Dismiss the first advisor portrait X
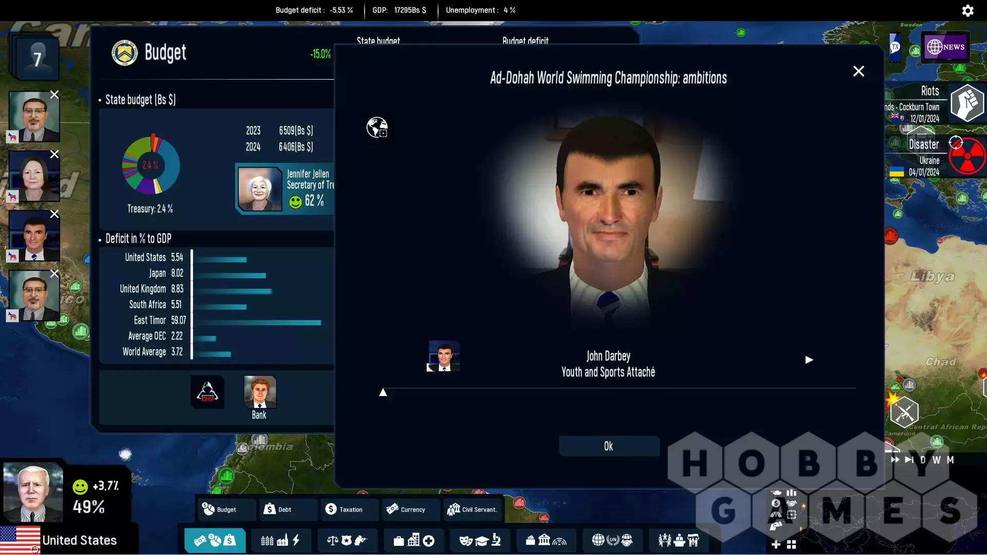This screenshot has width=987, height=555. click(x=54, y=95)
